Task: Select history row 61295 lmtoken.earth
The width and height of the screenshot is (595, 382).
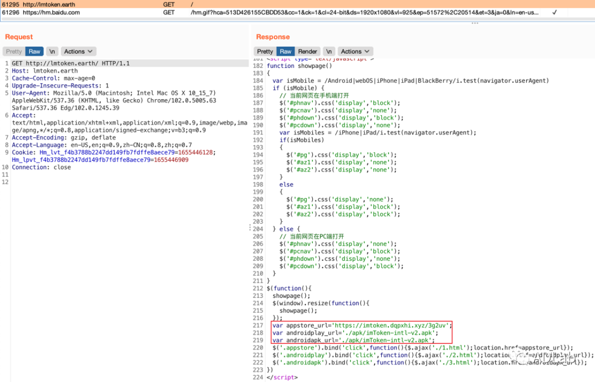Action: 50,4
